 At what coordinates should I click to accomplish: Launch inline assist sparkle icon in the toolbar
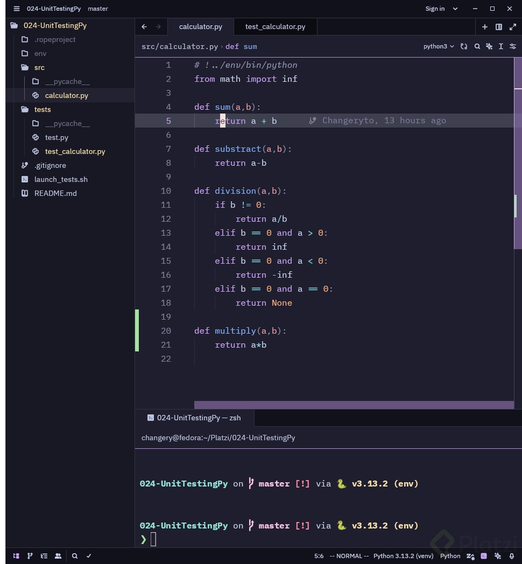click(x=489, y=46)
